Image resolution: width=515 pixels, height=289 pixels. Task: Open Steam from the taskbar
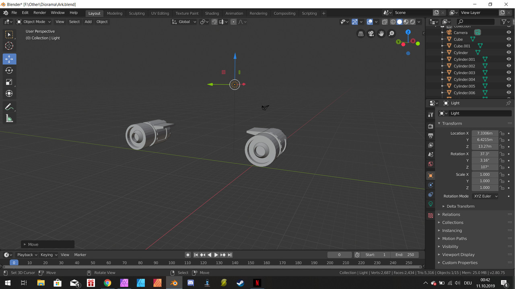(x=240, y=283)
